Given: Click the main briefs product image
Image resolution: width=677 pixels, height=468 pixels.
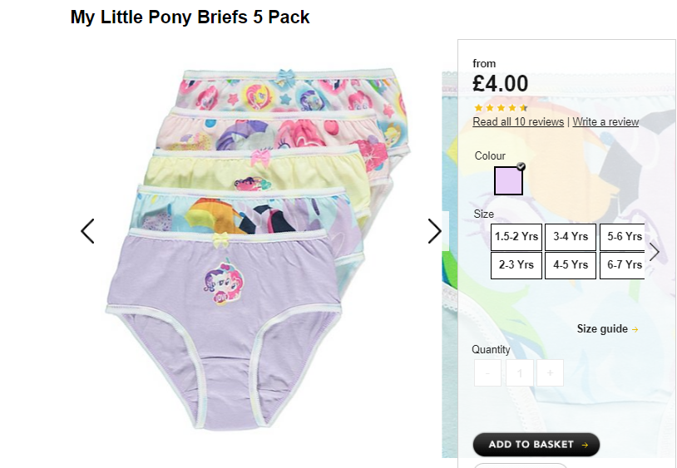Looking at the screenshot, I should pyautogui.click(x=258, y=249).
